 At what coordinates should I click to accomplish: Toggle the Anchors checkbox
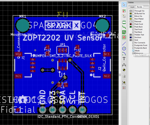coord(133,37)
